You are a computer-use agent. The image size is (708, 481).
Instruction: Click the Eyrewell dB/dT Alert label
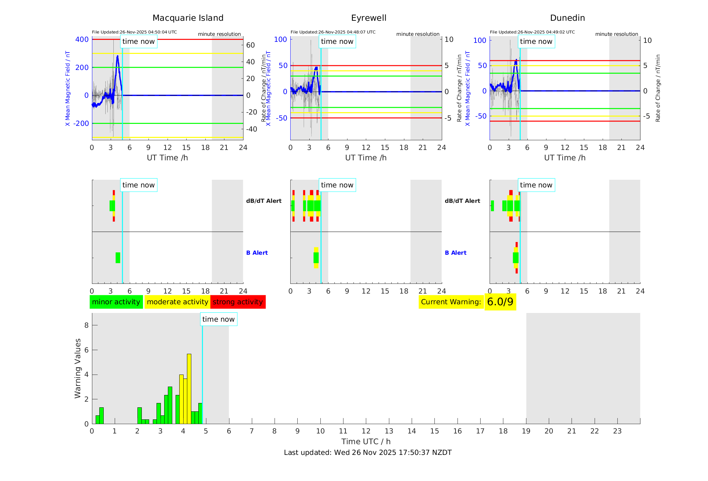click(462, 201)
